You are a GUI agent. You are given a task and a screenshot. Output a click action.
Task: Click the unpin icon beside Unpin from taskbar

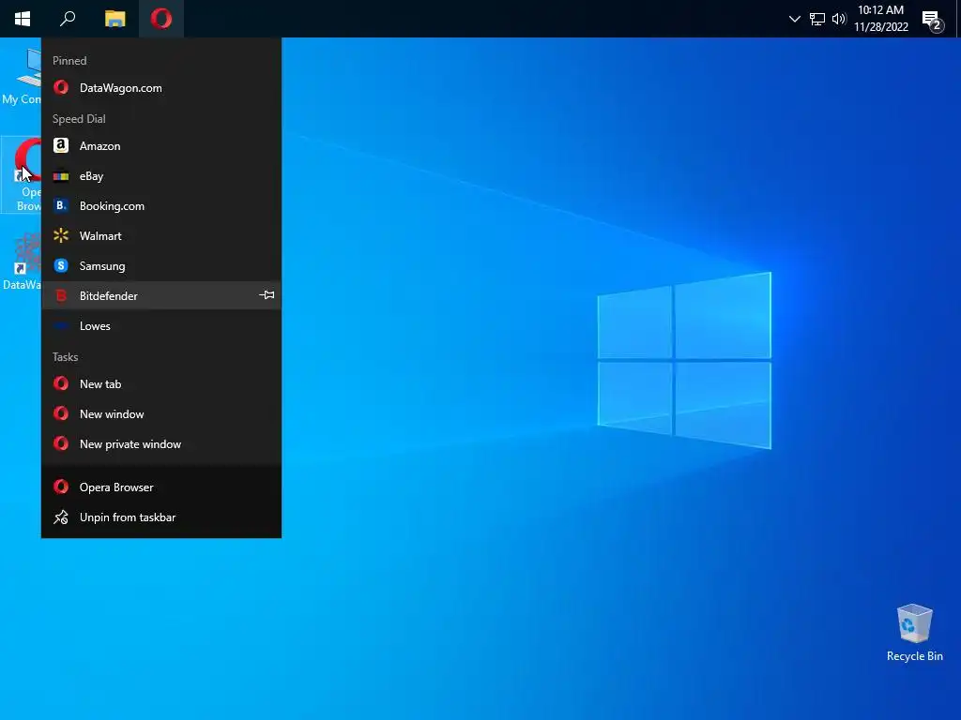pos(61,517)
